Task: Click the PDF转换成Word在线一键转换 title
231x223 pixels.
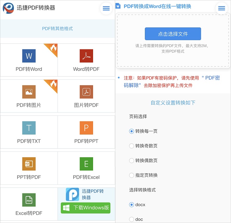Action: tap(157, 6)
